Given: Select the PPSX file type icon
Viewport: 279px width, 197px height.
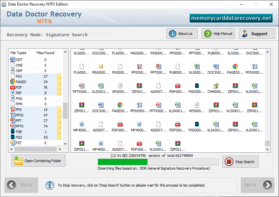Looking at the screenshot, I should click(12, 115).
